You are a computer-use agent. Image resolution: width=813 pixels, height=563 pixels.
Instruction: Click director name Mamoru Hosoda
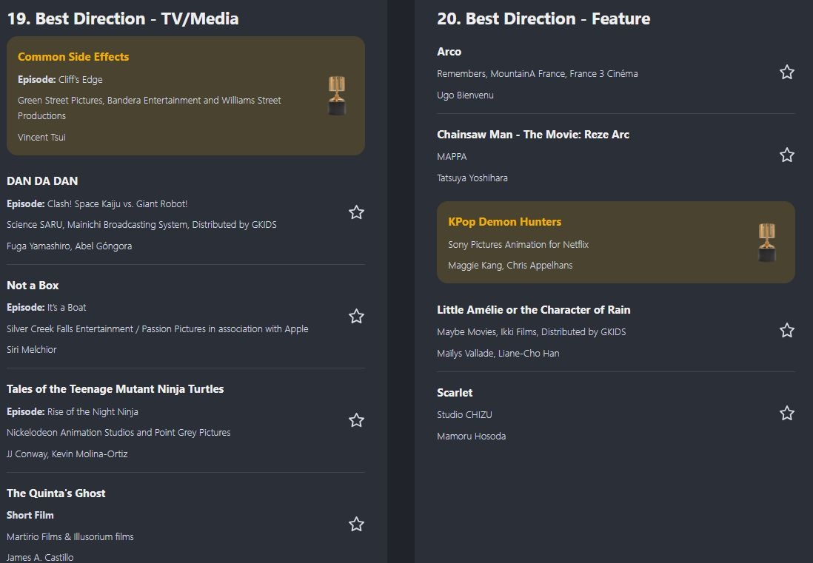pyautogui.click(x=471, y=436)
